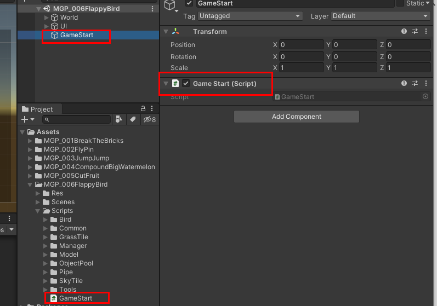Screen dimensions: 437x306
Task: Expand the UI object in Hierarchy
Action: pyautogui.click(x=46, y=26)
